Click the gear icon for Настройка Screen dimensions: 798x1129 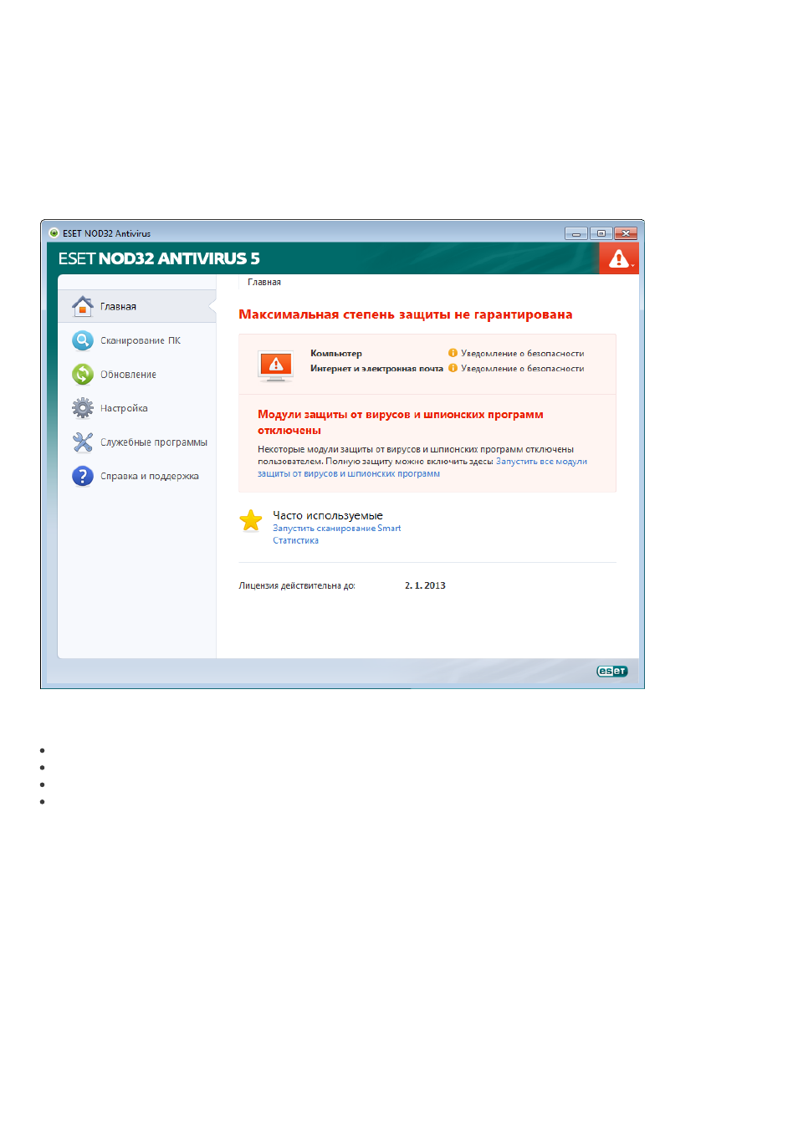(x=82, y=408)
